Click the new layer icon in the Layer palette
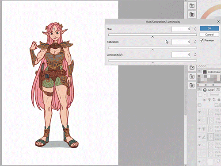The image size is (221, 166). pos(216,105)
